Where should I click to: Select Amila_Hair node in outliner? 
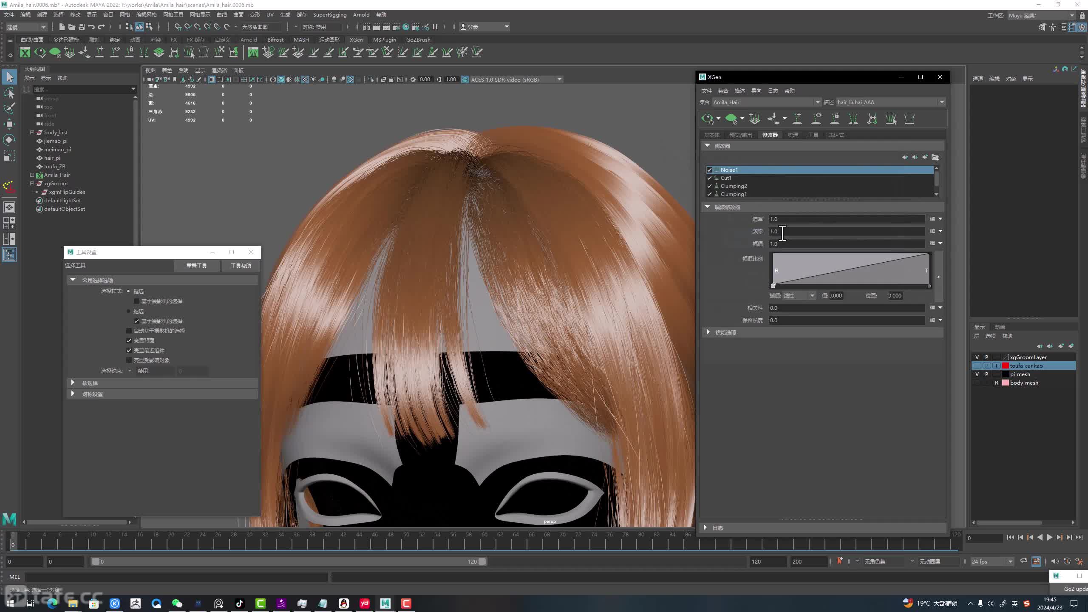tap(57, 175)
